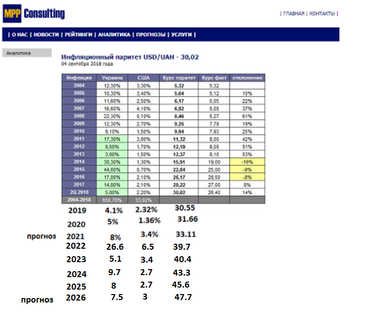Navigate to the УСЛУГИ section
This screenshot has height=320, width=371.
click(x=182, y=34)
